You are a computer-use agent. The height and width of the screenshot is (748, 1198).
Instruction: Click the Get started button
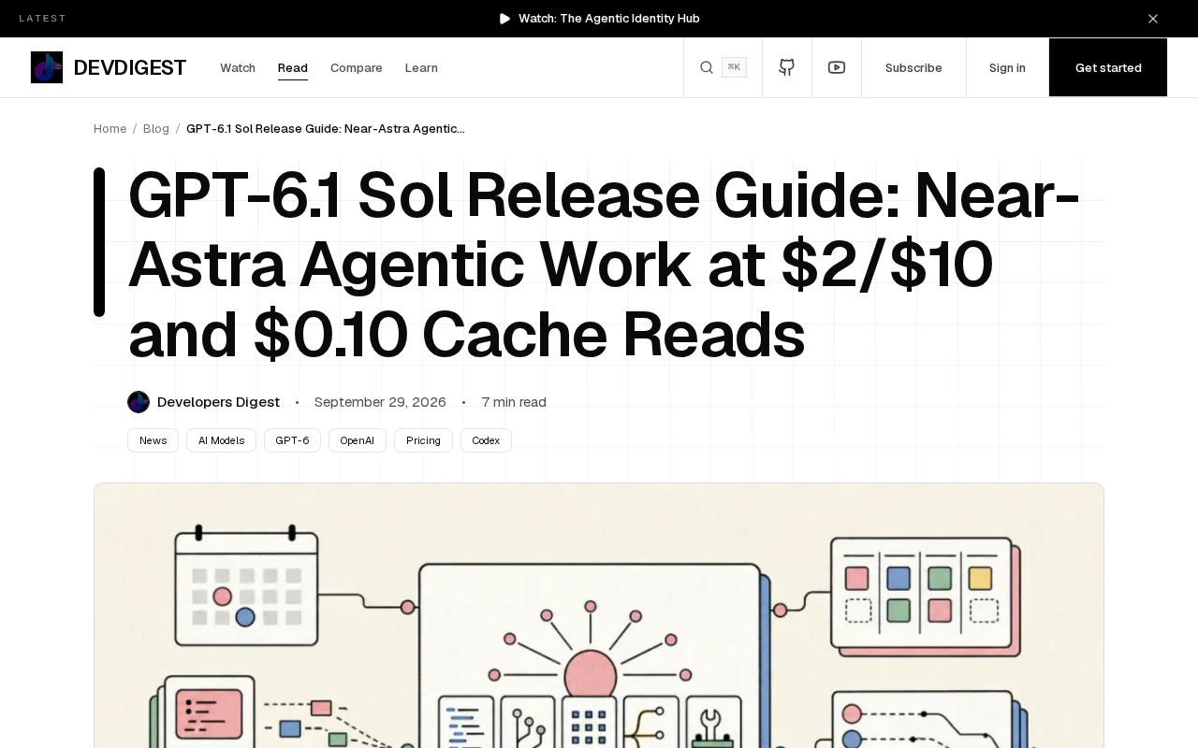[x=1108, y=67]
